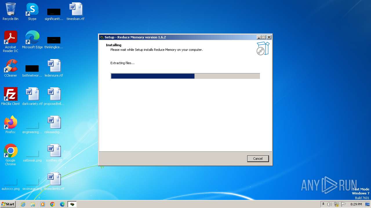
Task: Open Windows Media Player from taskbar
Action: click(x=43, y=204)
